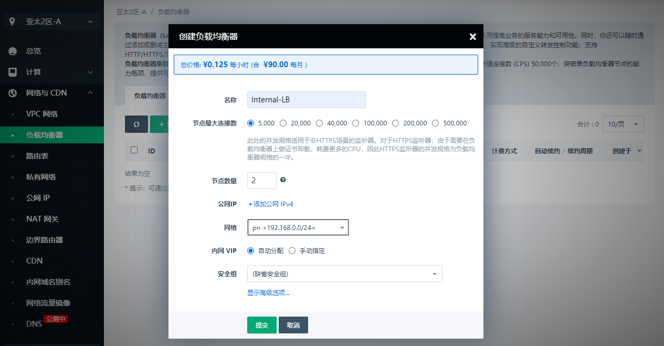Click the location pin icon for 亚太2区-A
Viewport: 664px width, 346px height.
point(12,22)
